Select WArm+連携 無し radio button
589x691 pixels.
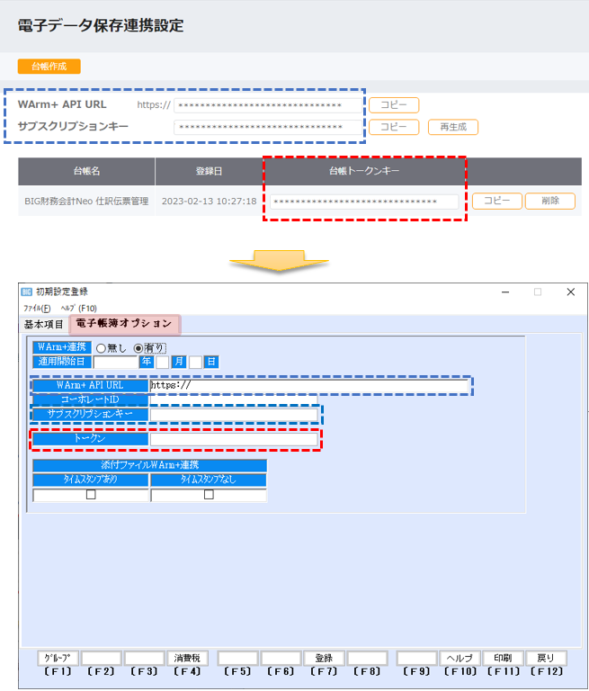[101, 348]
